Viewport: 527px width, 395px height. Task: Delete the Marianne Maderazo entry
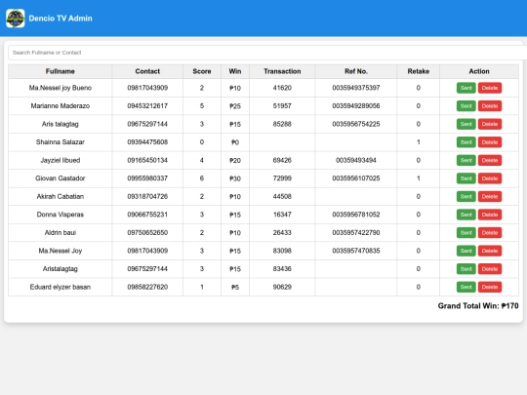click(490, 106)
